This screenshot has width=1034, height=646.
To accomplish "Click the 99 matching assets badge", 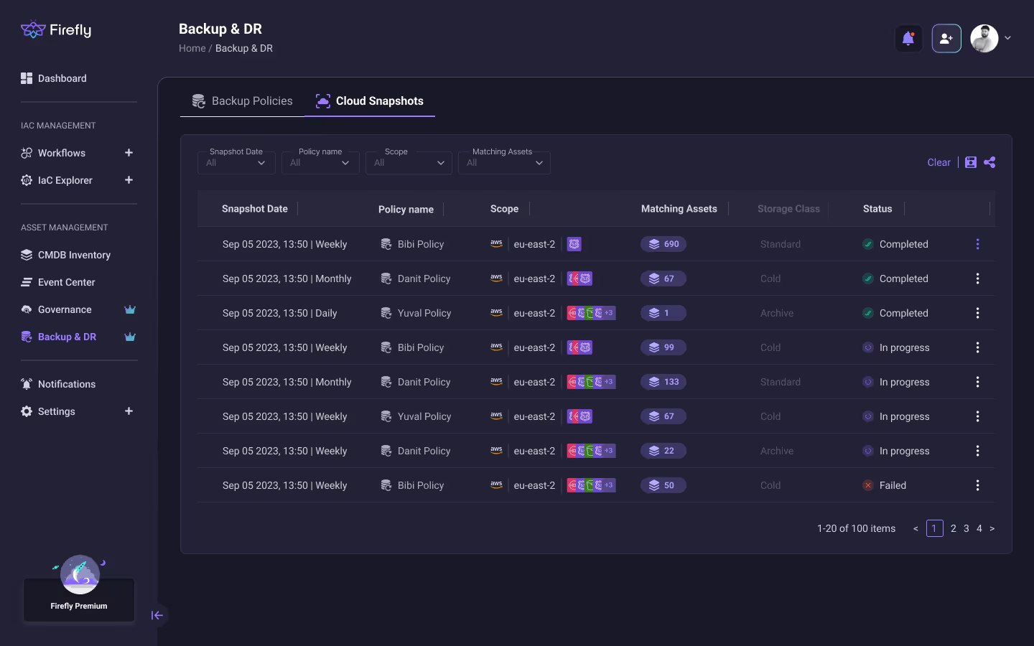I will (x=663, y=347).
